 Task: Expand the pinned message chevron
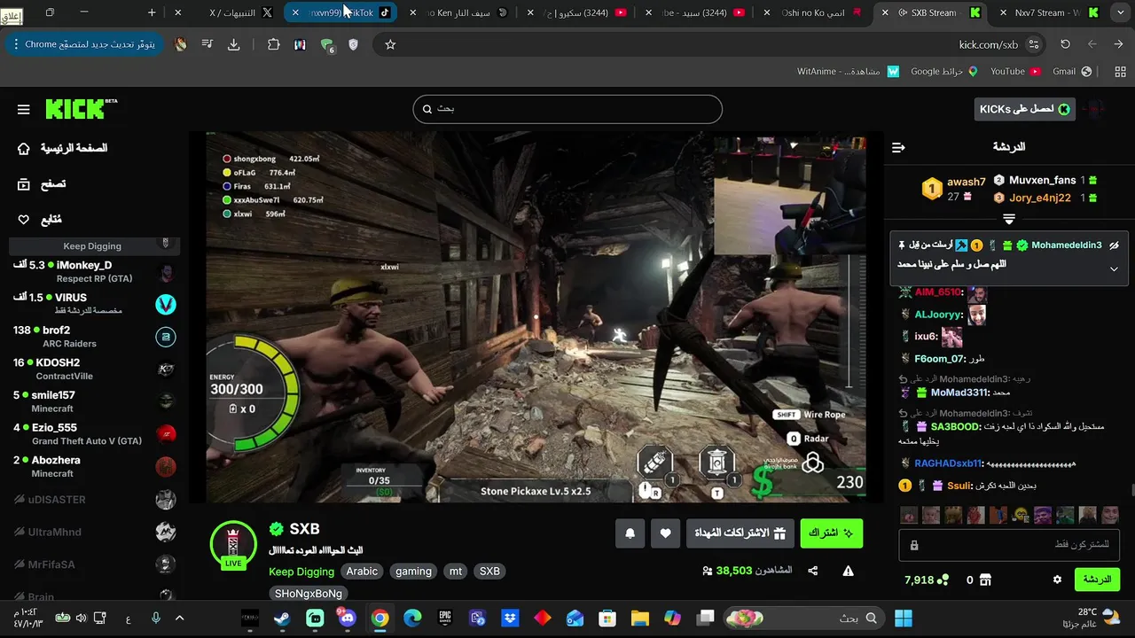coord(1114,269)
